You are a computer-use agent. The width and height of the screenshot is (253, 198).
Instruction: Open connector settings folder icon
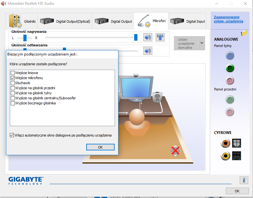click(244, 33)
